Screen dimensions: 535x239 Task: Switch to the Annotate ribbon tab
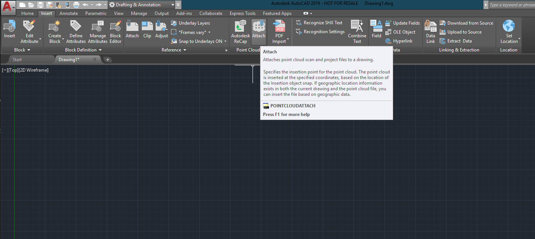[69, 13]
